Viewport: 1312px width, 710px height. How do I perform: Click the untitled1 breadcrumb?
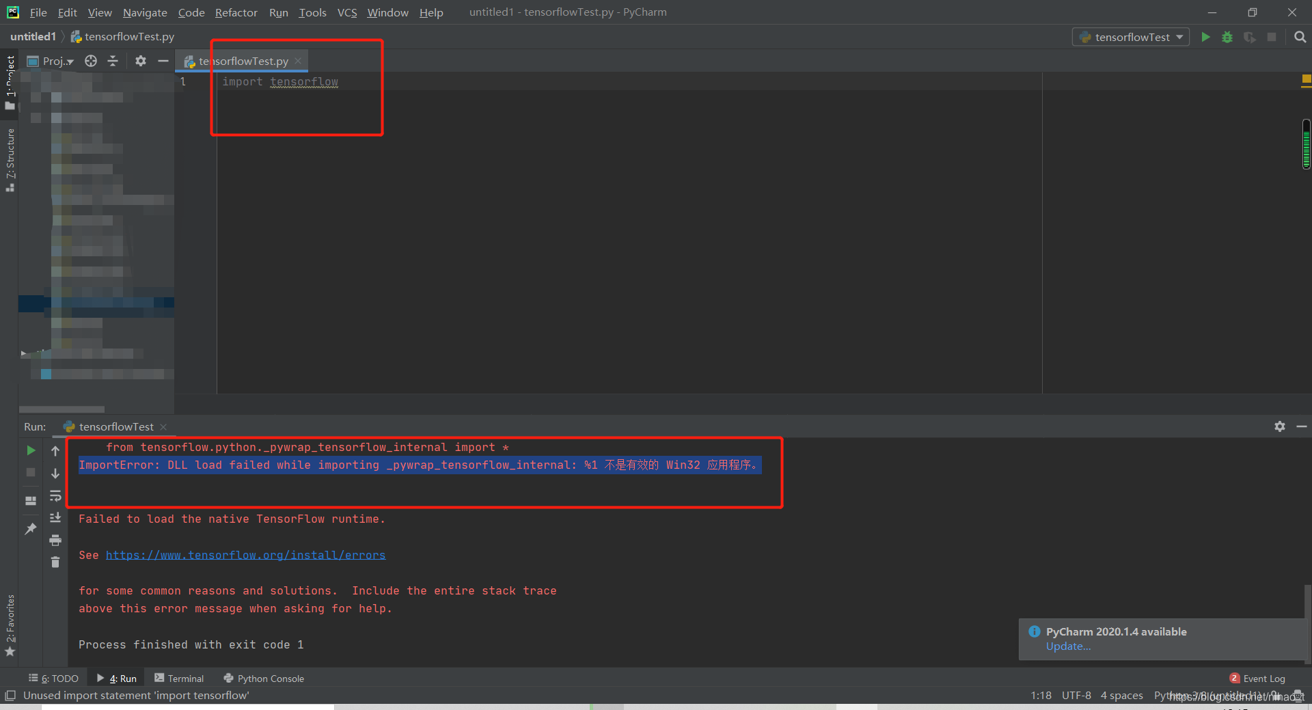[33, 36]
